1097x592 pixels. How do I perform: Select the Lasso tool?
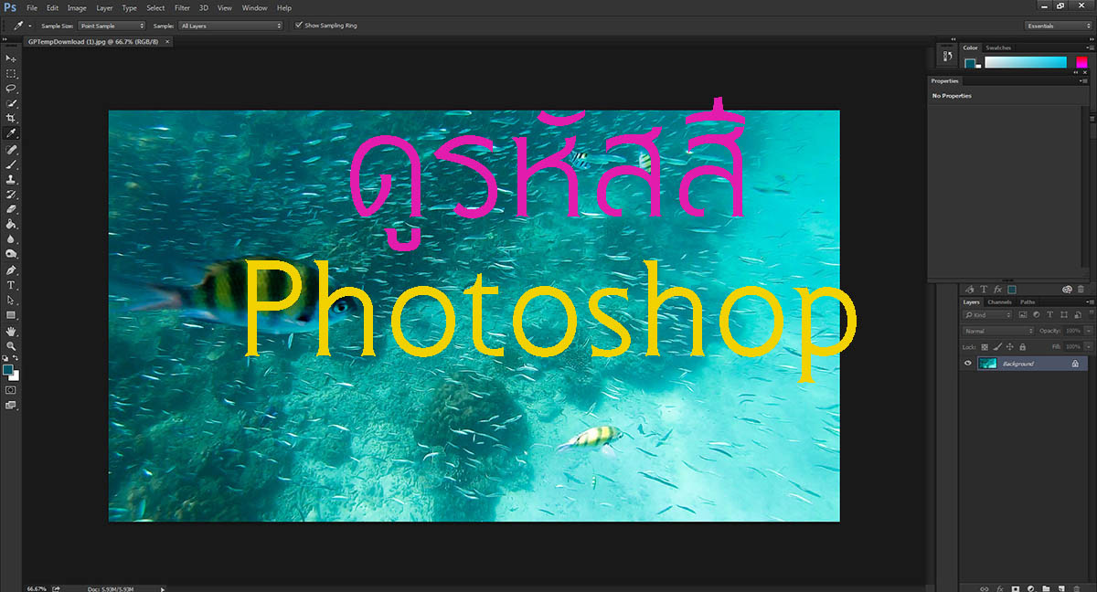coord(11,89)
